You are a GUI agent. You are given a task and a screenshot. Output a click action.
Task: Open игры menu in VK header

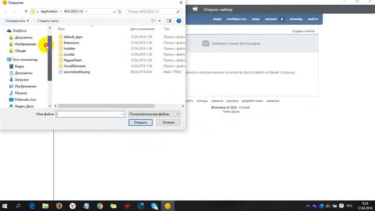tap(255, 19)
